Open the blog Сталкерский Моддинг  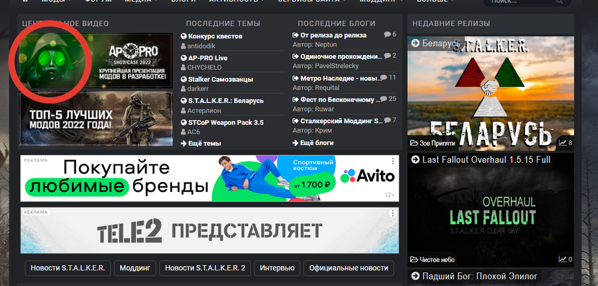(341, 121)
